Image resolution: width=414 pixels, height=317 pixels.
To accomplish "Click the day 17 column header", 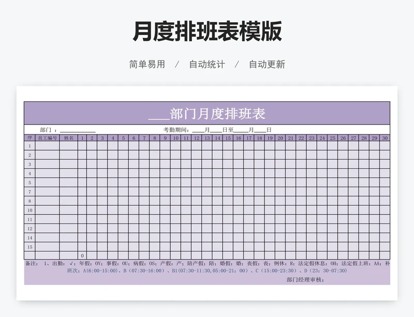I will 249,138.
